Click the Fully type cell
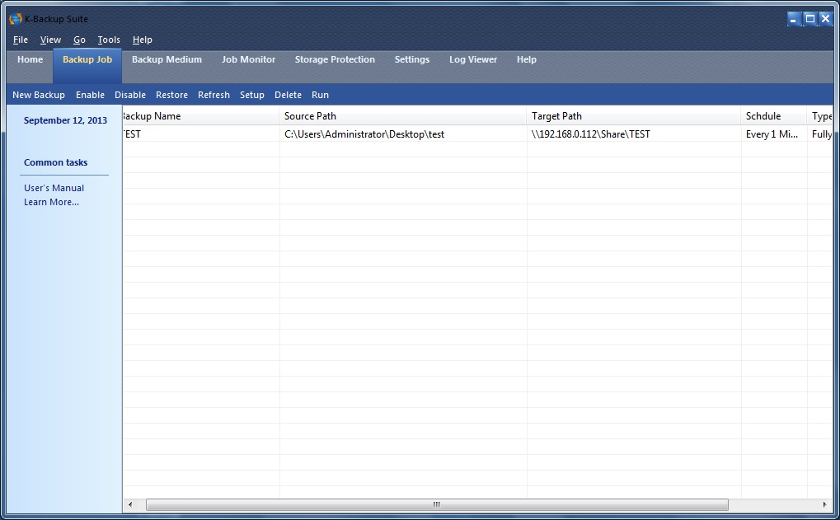 [820, 134]
